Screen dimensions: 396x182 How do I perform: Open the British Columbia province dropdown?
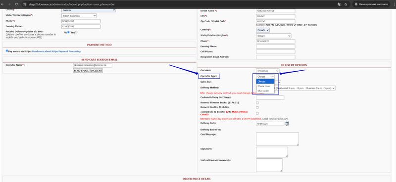pos(79,16)
